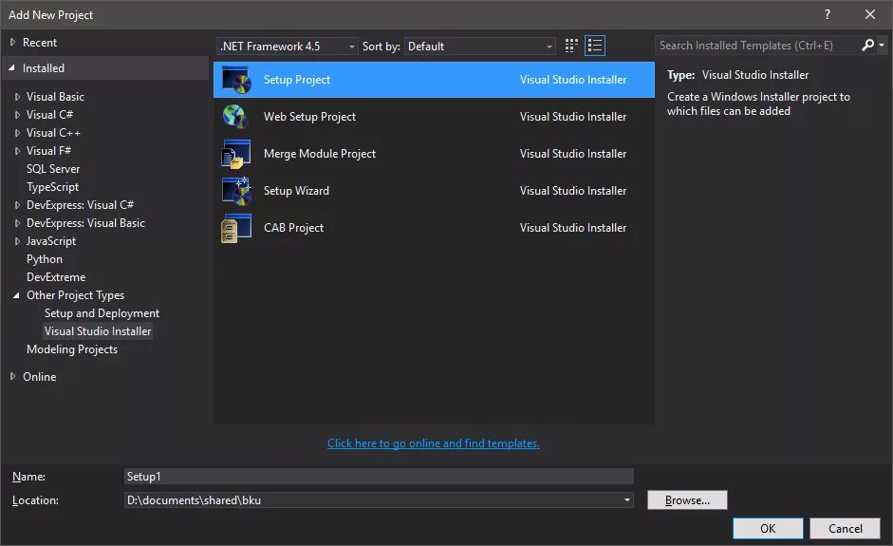Confirm with the OK button
This screenshot has width=893, height=546.
point(768,528)
